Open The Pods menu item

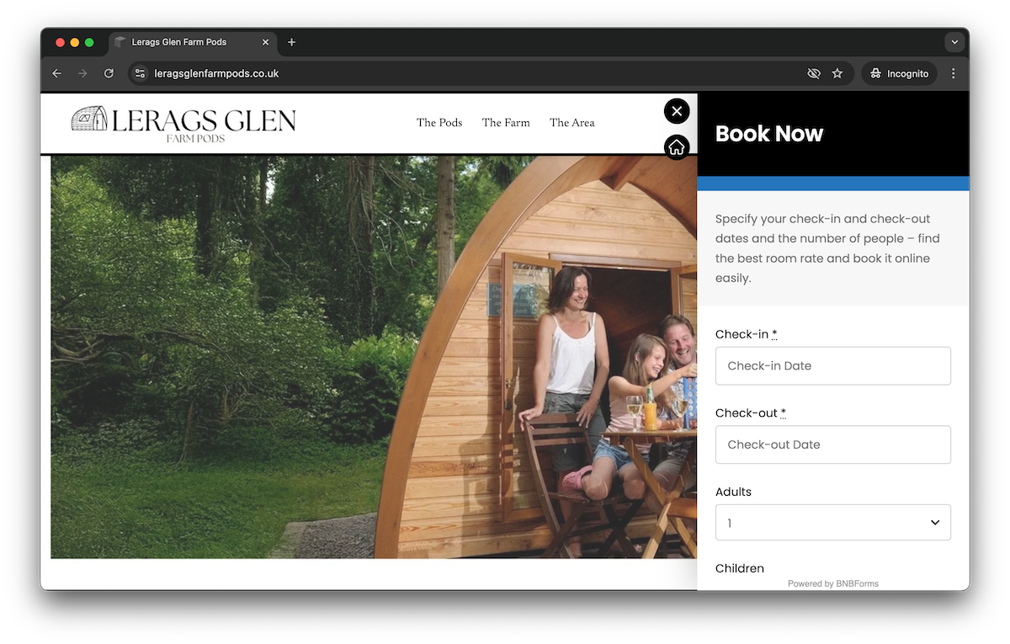click(439, 123)
